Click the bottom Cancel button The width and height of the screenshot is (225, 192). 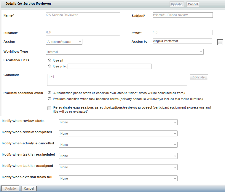click(29, 188)
